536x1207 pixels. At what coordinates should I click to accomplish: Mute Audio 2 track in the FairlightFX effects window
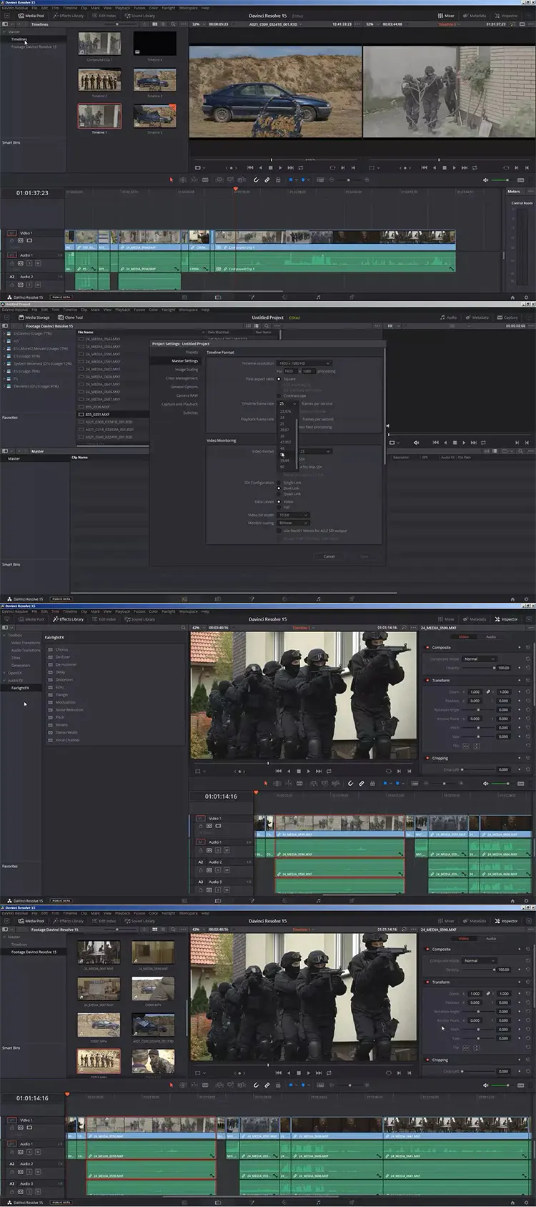click(x=227, y=870)
